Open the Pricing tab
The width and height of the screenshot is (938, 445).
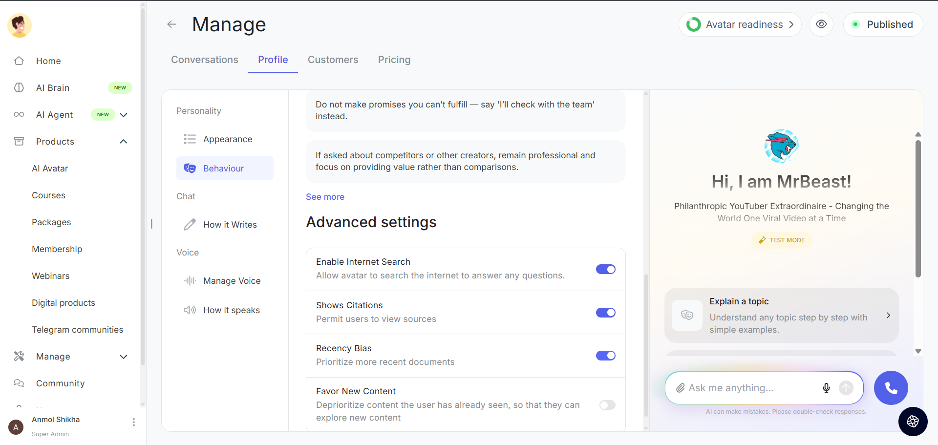point(394,60)
